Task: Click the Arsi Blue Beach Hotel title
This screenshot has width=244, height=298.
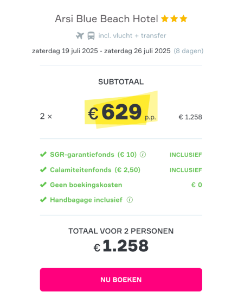Action: click(x=106, y=19)
